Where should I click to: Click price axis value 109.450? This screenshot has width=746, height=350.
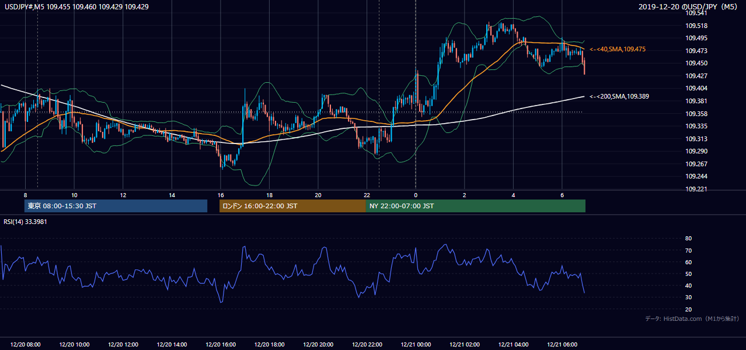point(696,63)
